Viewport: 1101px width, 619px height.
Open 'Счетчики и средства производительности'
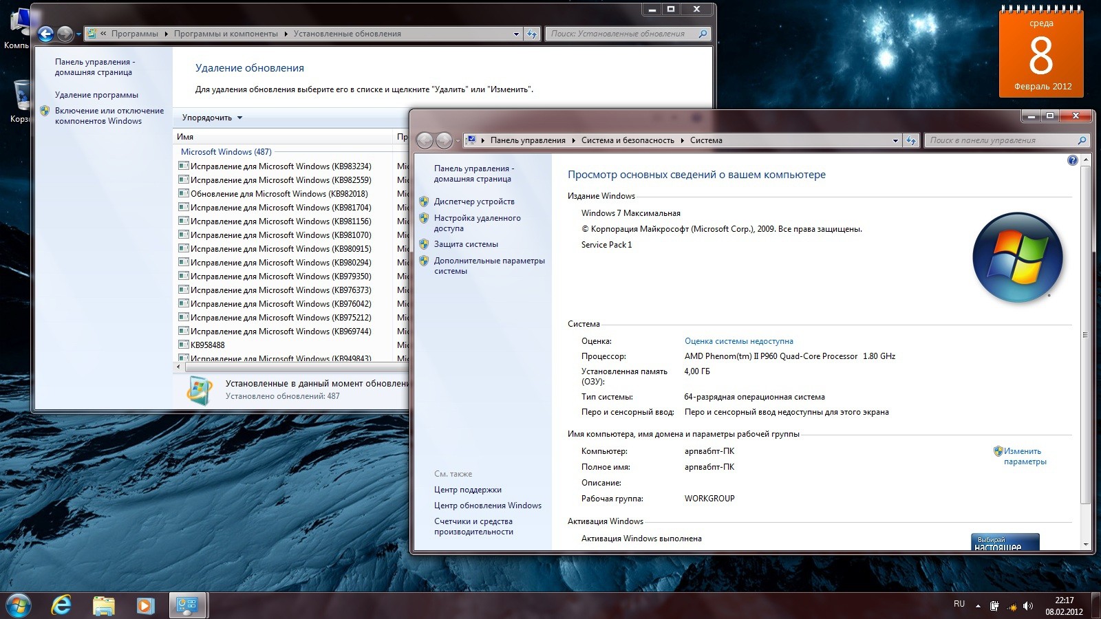[473, 526]
